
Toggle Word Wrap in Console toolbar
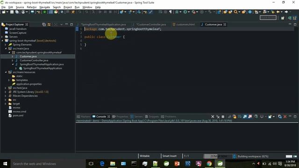click(240, 117)
